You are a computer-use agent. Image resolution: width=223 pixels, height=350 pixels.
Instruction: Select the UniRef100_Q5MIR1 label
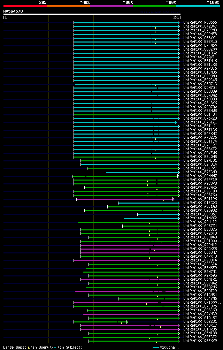pyautogui.click(x=200, y=279)
